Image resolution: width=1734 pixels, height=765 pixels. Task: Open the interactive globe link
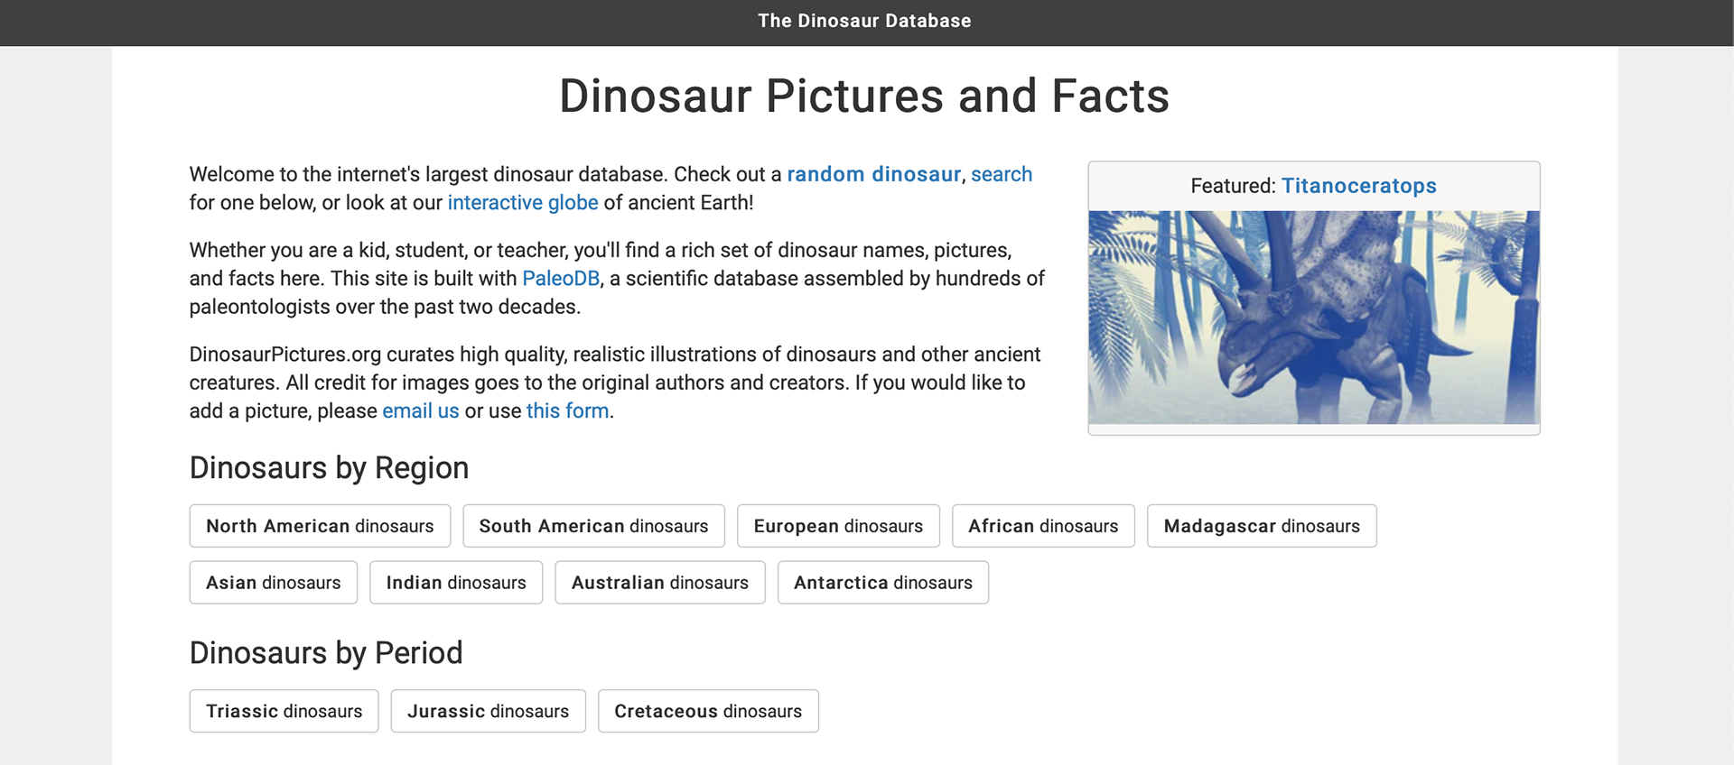(x=523, y=202)
